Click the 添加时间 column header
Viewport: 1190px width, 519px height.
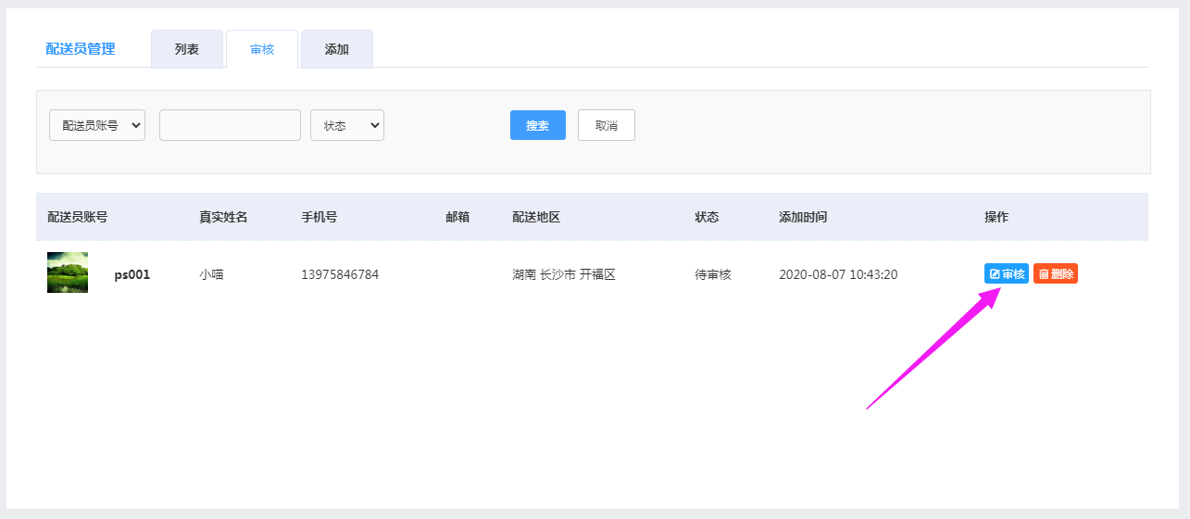click(x=803, y=217)
